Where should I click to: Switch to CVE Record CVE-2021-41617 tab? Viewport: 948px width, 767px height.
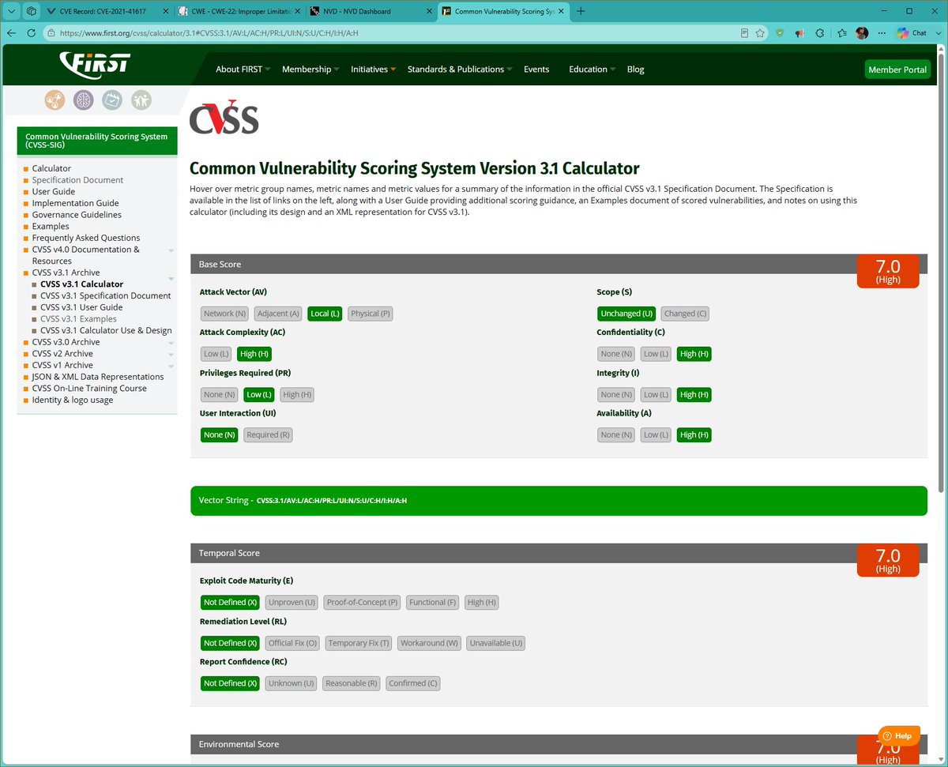coord(107,11)
